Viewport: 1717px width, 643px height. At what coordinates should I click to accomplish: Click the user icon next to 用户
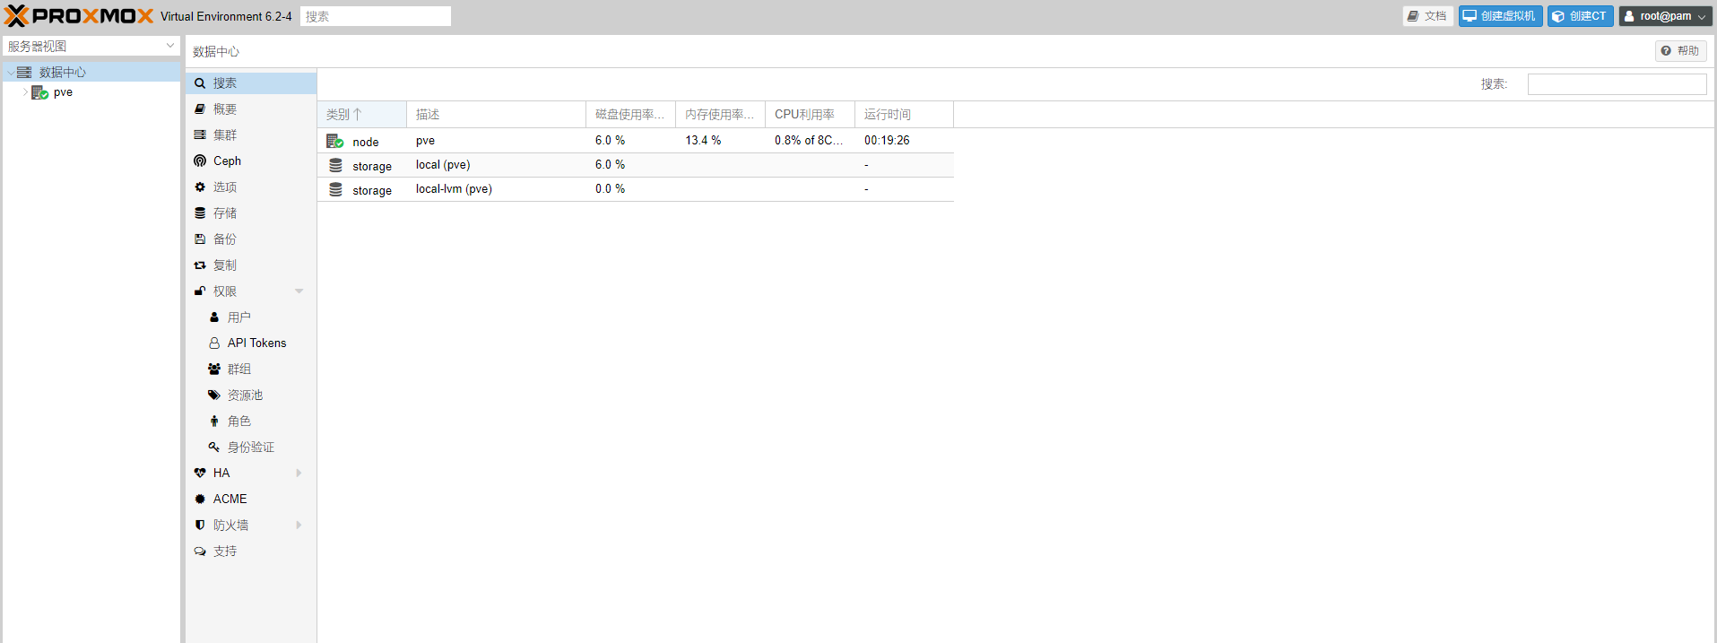214,317
